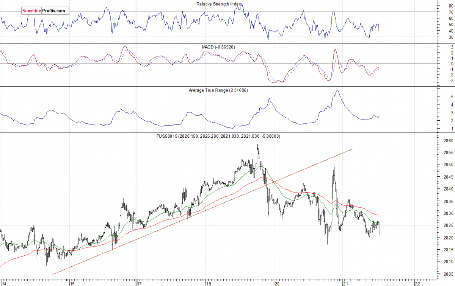Image resolution: width=455 pixels, height=286 pixels.
Task: Click the ATR peak on day 21
Action: 337,90
